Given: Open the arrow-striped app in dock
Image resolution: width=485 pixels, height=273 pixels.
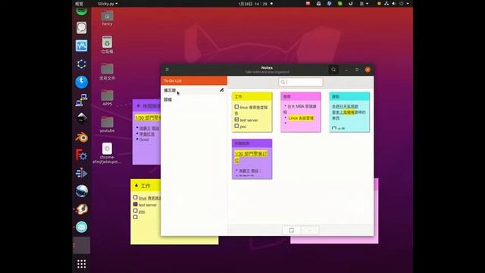Looking at the screenshot, I should [82, 173].
